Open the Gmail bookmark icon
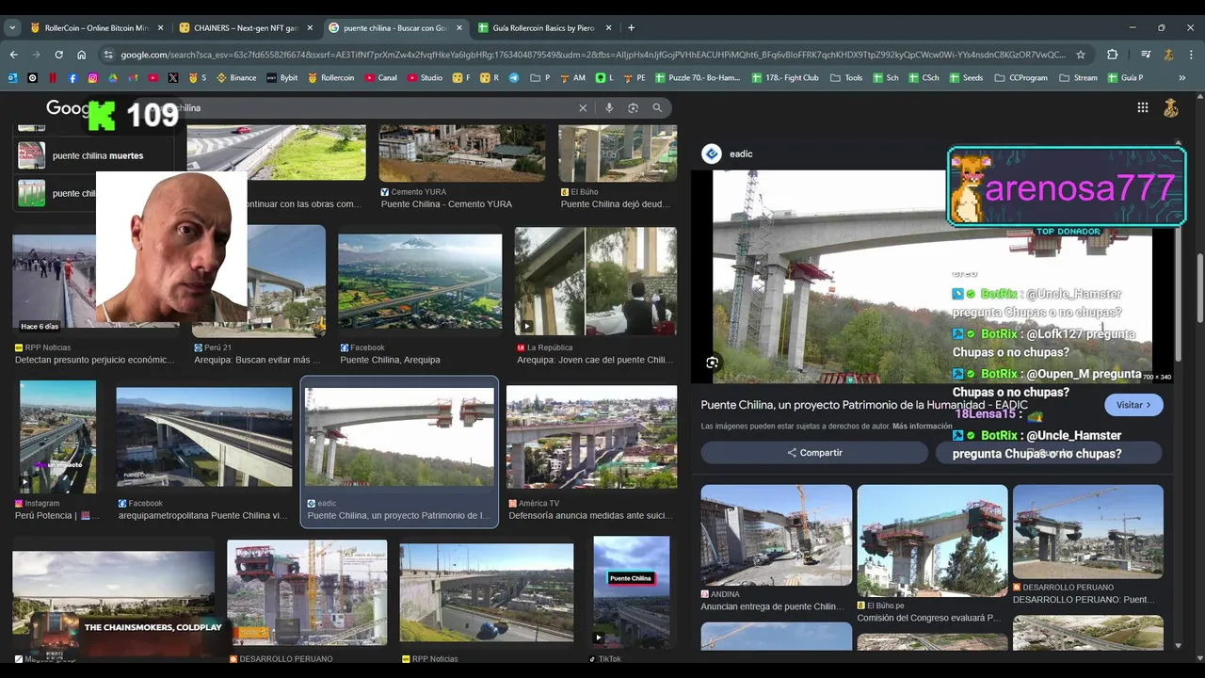The height and width of the screenshot is (678, 1205). [133, 78]
